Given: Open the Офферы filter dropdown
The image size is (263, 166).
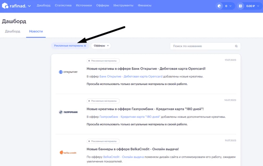Looking at the screenshot, I should 101,46.
